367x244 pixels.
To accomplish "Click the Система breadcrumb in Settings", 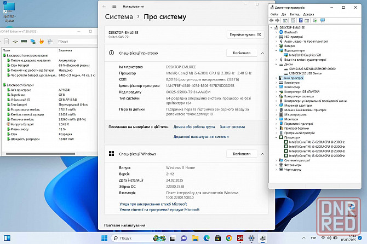I will pos(119,16).
